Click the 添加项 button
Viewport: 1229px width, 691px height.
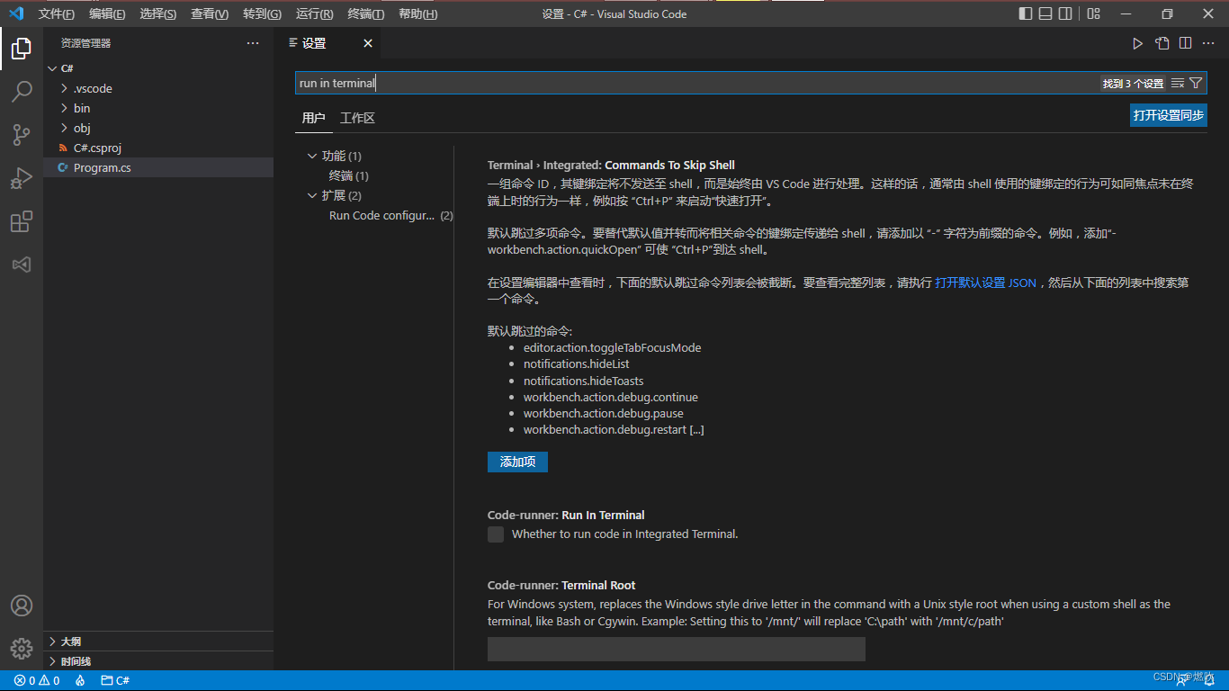517,462
